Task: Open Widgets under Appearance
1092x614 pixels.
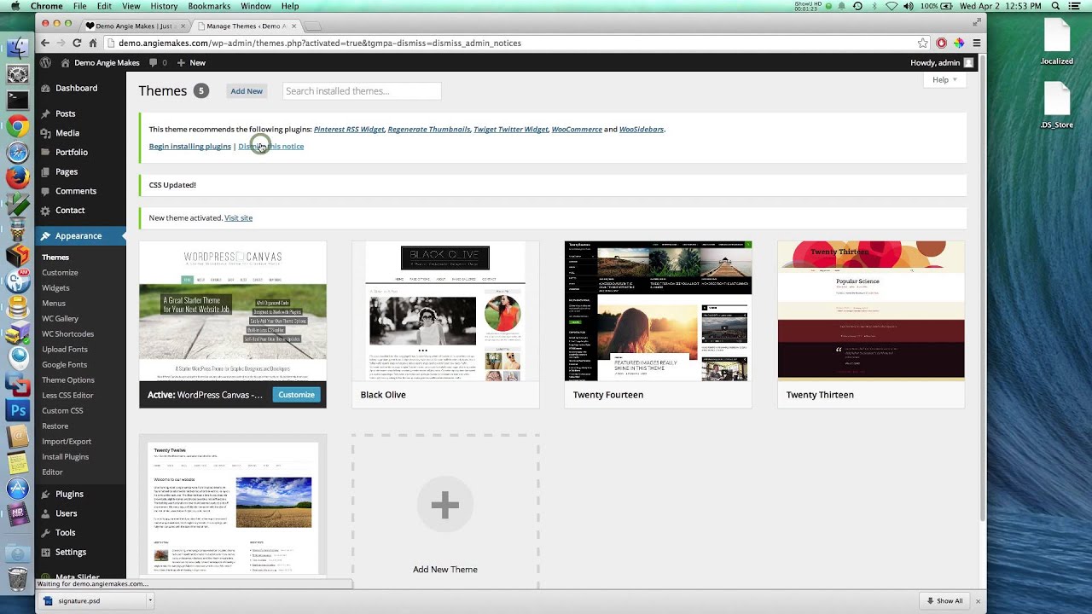Action: [55, 288]
